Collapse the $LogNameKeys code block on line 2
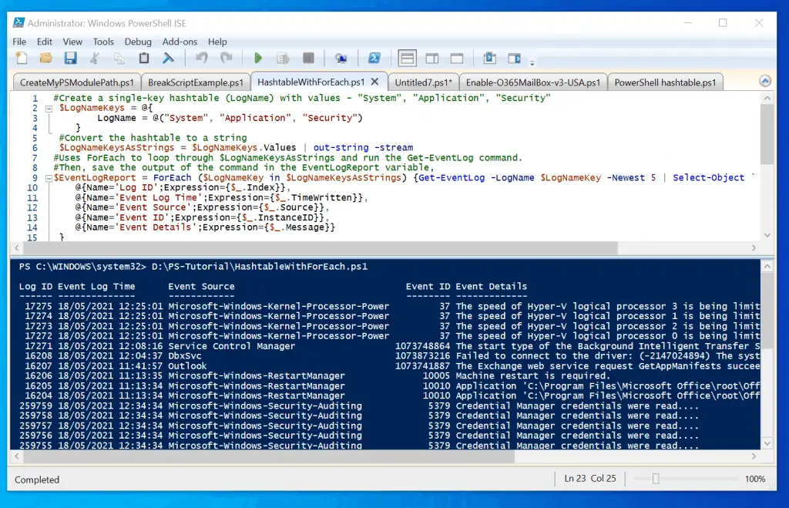This screenshot has width=789, height=508. pyautogui.click(x=49, y=108)
